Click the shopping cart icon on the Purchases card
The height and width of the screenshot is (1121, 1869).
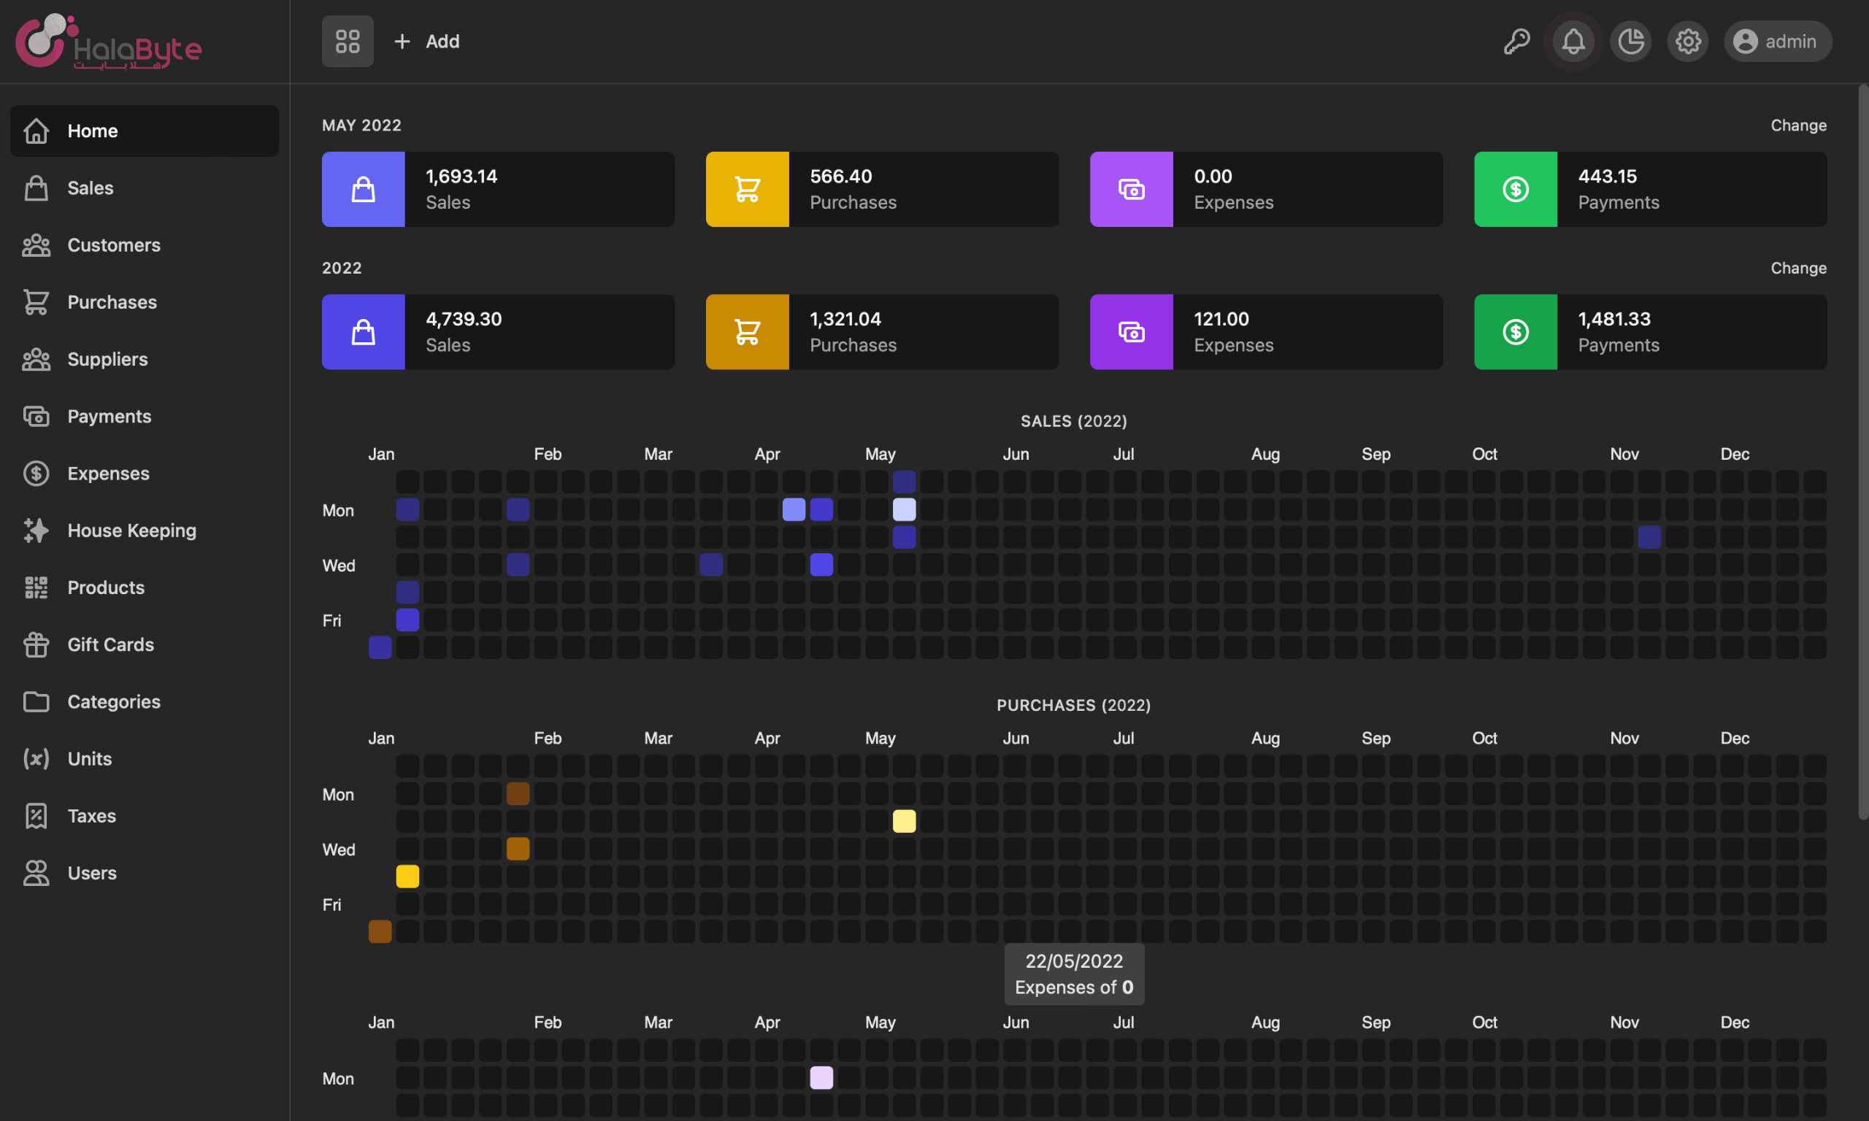pyautogui.click(x=747, y=189)
